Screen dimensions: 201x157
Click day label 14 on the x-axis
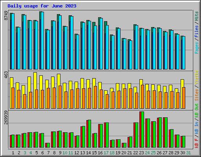[x=88, y=153]
